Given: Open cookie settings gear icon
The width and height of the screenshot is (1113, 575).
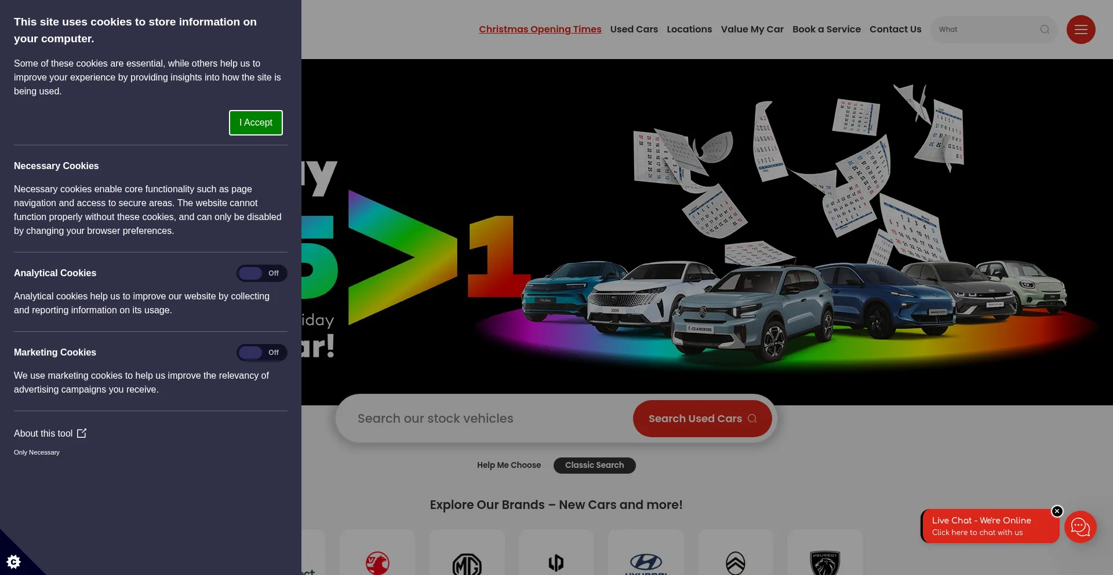Looking at the screenshot, I should (x=13, y=561).
